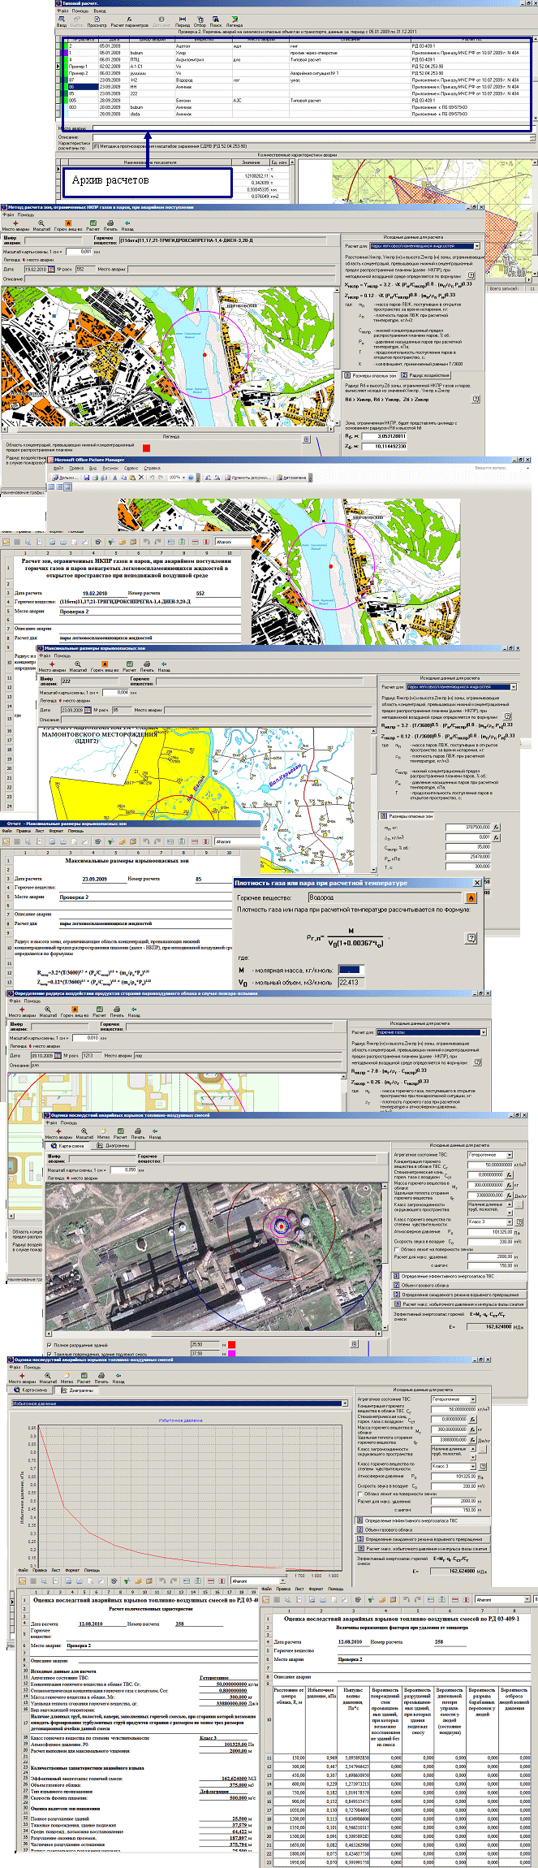Click the Поиск icon in Типовой расчет toolbar
Screen dimensions: 538x1868
click(216, 19)
